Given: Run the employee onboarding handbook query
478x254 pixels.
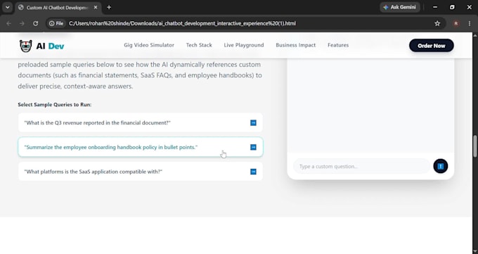Looking at the screenshot, I should (x=140, y=147).
